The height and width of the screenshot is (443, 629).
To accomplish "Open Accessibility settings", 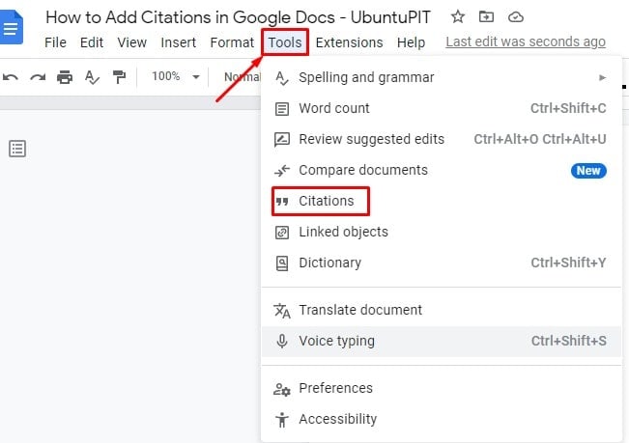I will (x=442, y=419).
